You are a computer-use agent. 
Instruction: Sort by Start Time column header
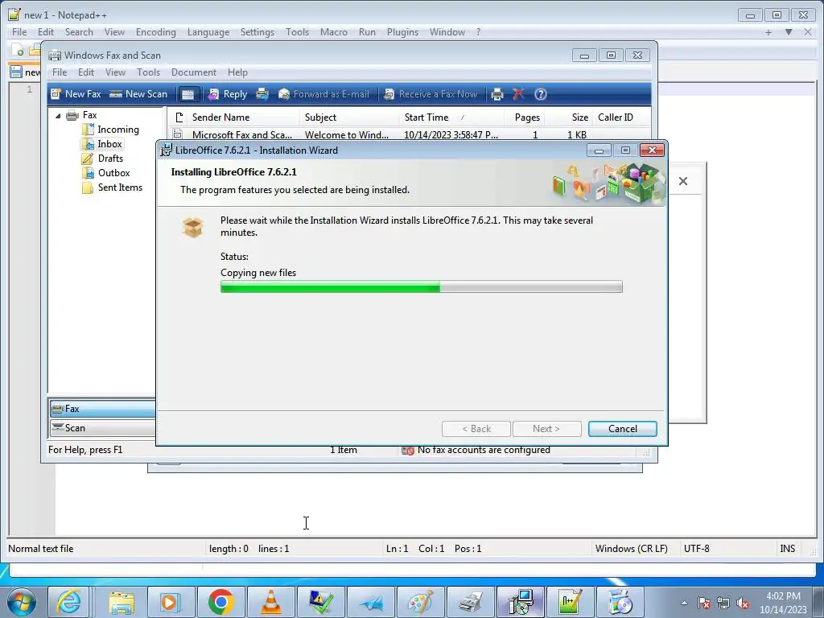[x=451, y=117]
